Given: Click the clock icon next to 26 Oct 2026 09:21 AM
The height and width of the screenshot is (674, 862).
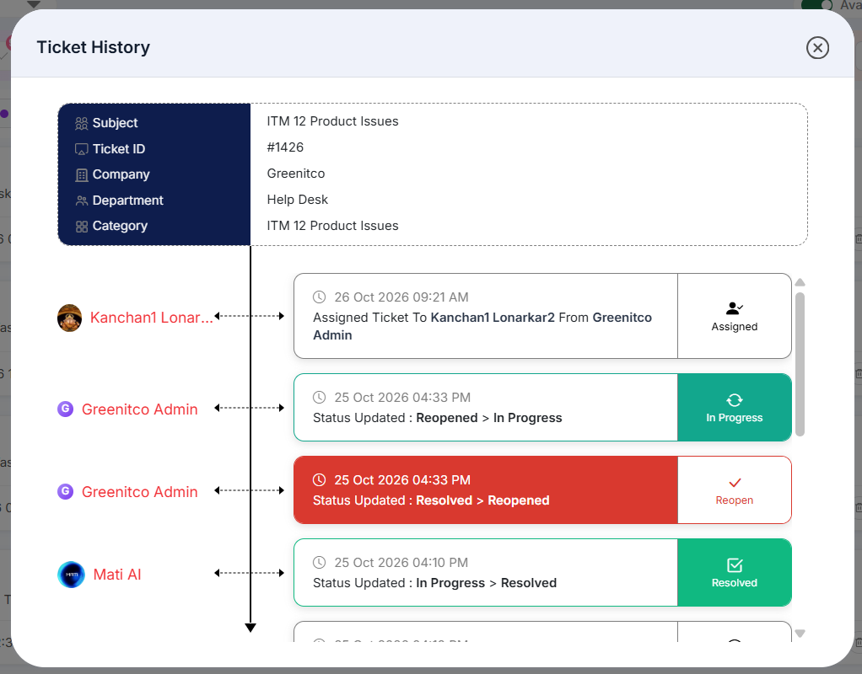Looking at the screenshot, I should point(320,297).
